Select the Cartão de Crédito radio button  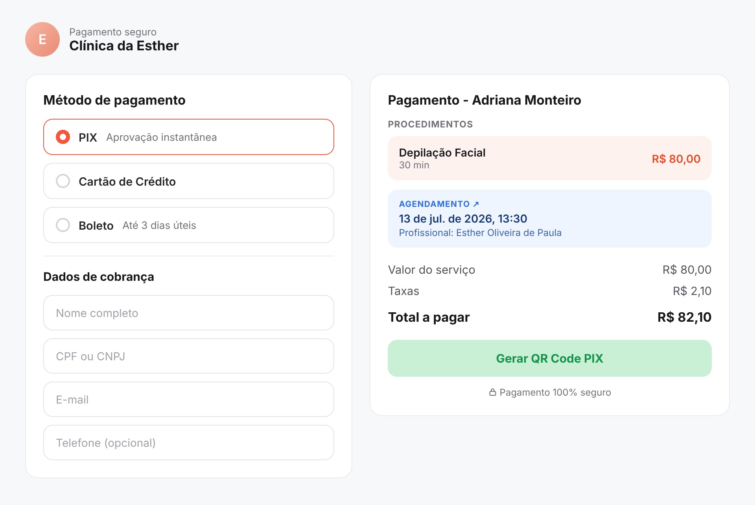(x=63, y=181)
